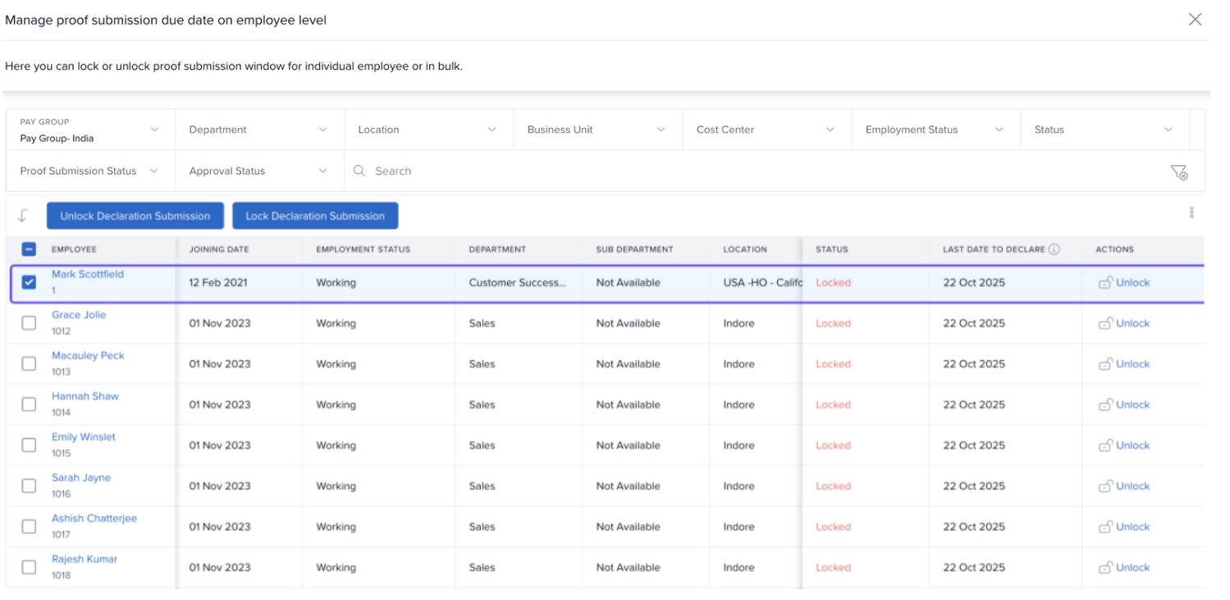
Task: Tick the checkbox for Emily Winslet
Action: (x=29, y=445)
